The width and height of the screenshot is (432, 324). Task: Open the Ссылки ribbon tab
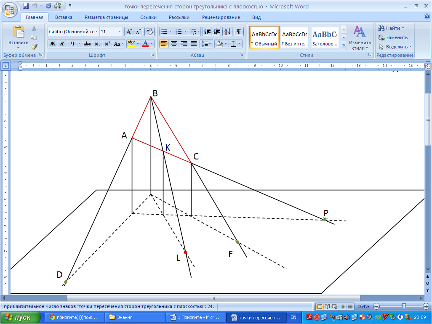(148, 17)
